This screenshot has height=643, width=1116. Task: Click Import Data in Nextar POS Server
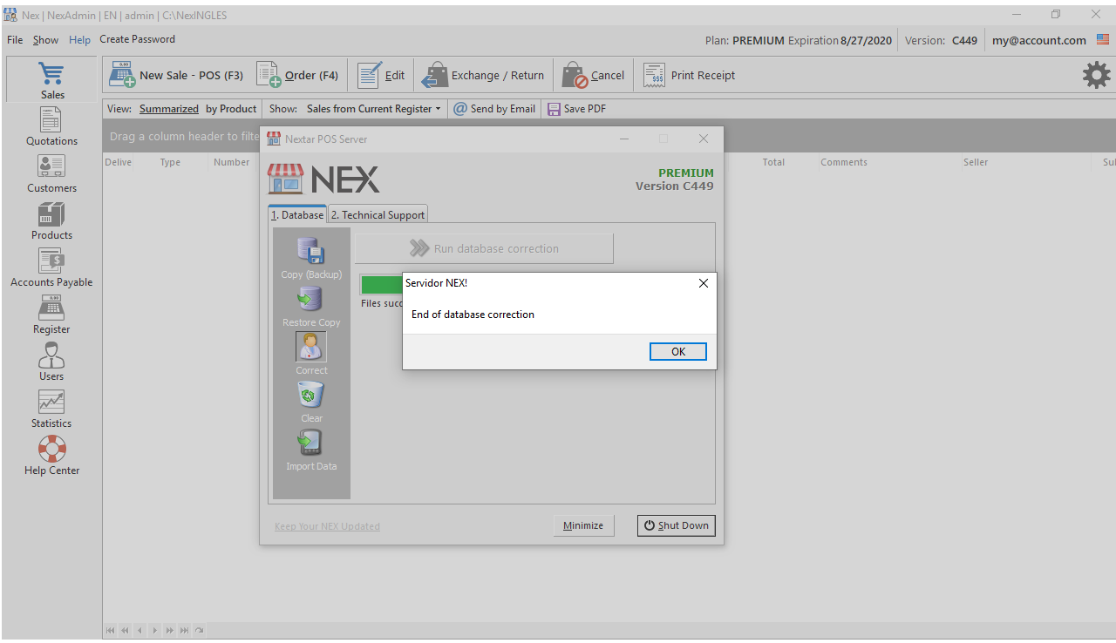(311, 450)
